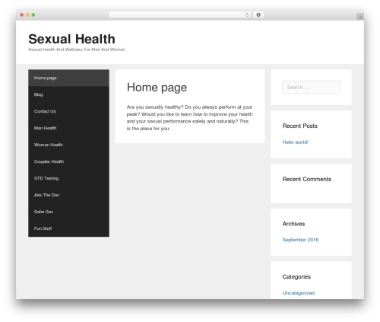Click the Archives widget heading
Screen dimensions: 380x322
coord(293,224)
